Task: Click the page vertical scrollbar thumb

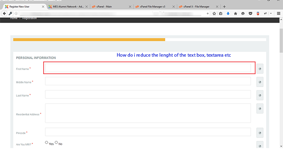Action: 281,40
